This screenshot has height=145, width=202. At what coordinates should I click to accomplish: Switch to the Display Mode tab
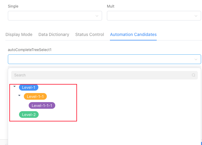point(19,34)
